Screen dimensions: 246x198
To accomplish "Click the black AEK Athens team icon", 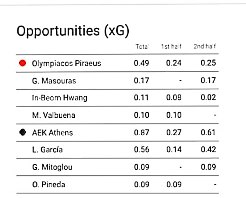I will 23,132.
